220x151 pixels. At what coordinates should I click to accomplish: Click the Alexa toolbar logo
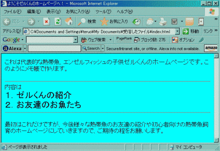(x=12, y=48)
